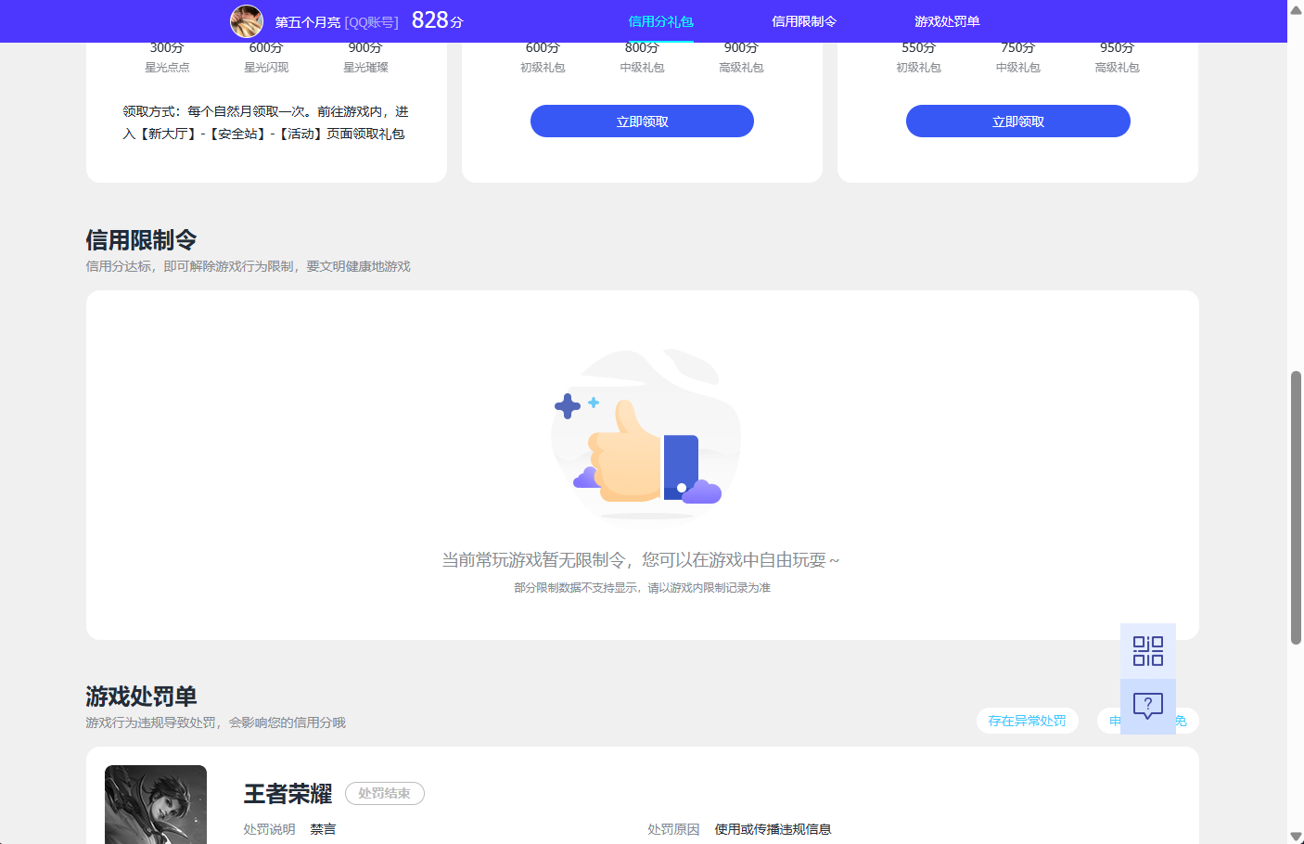Switch to the 信用限制令 tab
The height and width of the screenshot is (844, 1304).
803,20
